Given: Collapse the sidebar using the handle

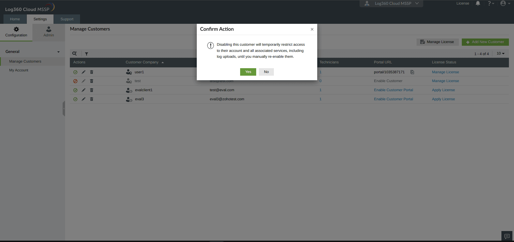Looking at the screenshot, I should click(x=64, y=109).
